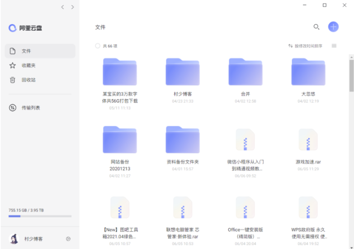Click the vertical scrollbar thumb
This screenshot has width=354, height=249.
click(x=351, y=75)
